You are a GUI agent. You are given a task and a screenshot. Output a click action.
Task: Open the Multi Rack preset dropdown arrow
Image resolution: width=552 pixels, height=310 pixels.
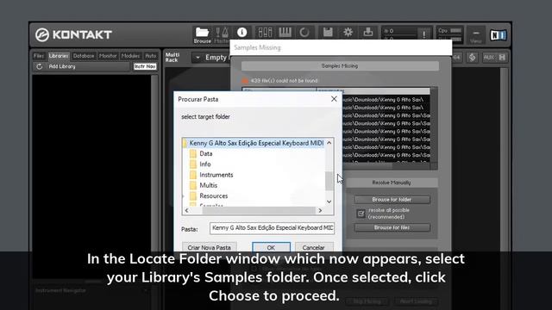coord(198,58)
